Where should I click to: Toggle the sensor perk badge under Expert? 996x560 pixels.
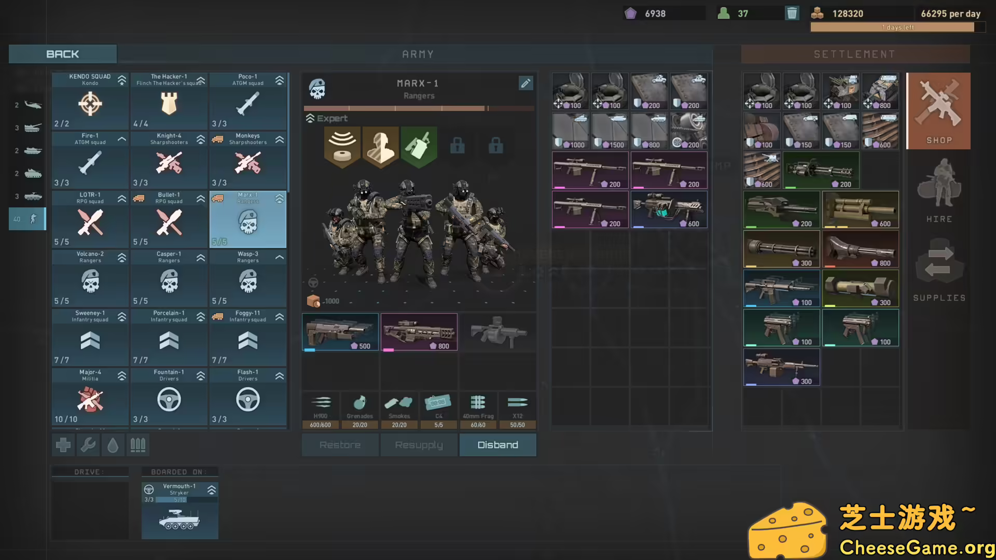click(342, 147)
